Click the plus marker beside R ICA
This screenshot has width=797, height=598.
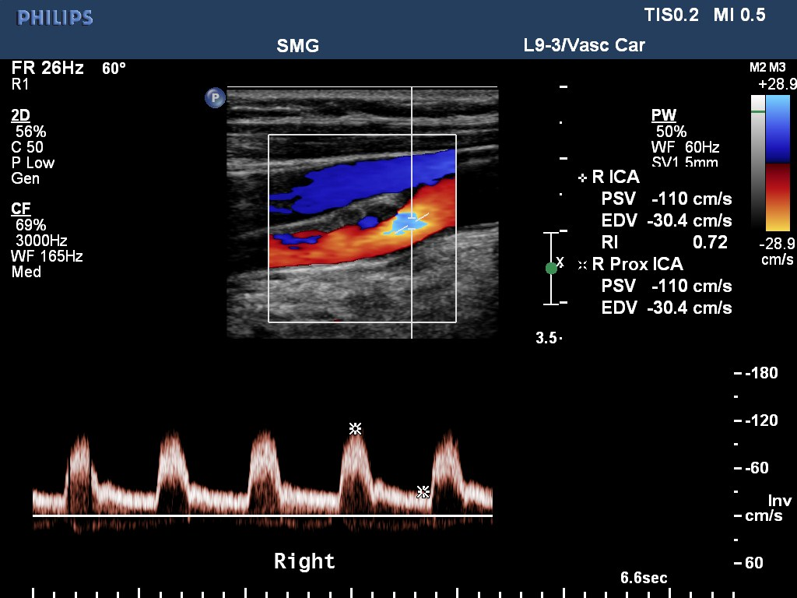582,178
